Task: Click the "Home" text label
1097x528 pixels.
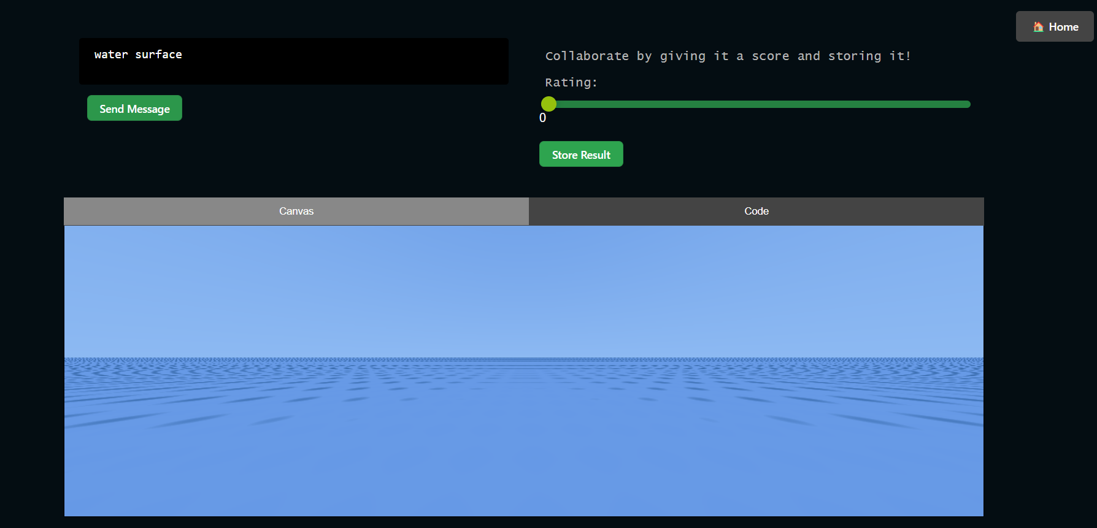Action: [x=1063, y=27]
